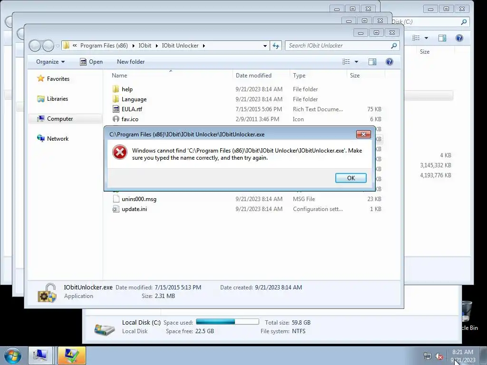Click the red error icon in dialog
This screenshot has height=365, width=487.
pos(119,153)
